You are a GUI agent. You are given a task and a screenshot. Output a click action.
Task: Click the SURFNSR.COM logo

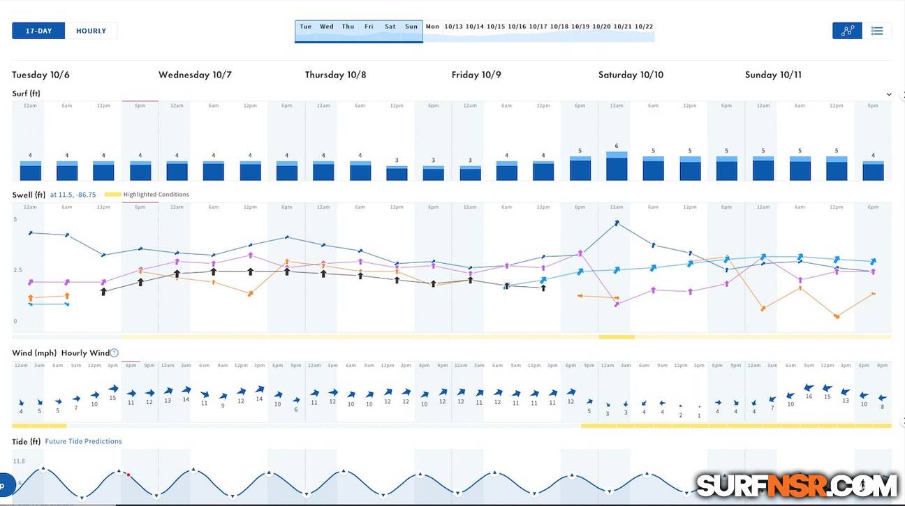[796, 484]
